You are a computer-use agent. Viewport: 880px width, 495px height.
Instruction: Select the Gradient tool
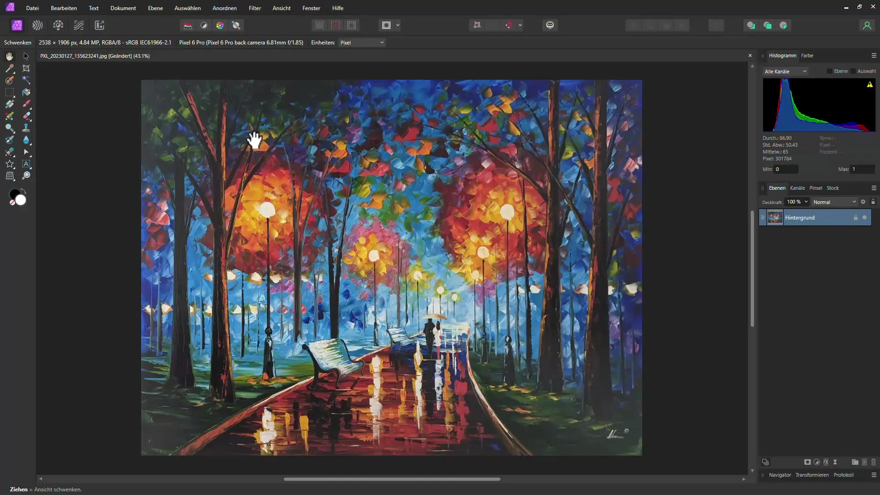click(x=10, y=104)
